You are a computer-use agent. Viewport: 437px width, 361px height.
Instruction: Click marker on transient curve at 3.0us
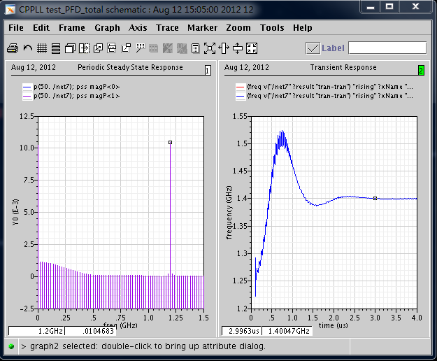tap(375, 199)
